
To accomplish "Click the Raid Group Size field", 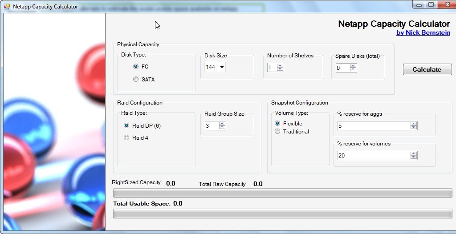I will pyautogui.click(x=212, y=125).
